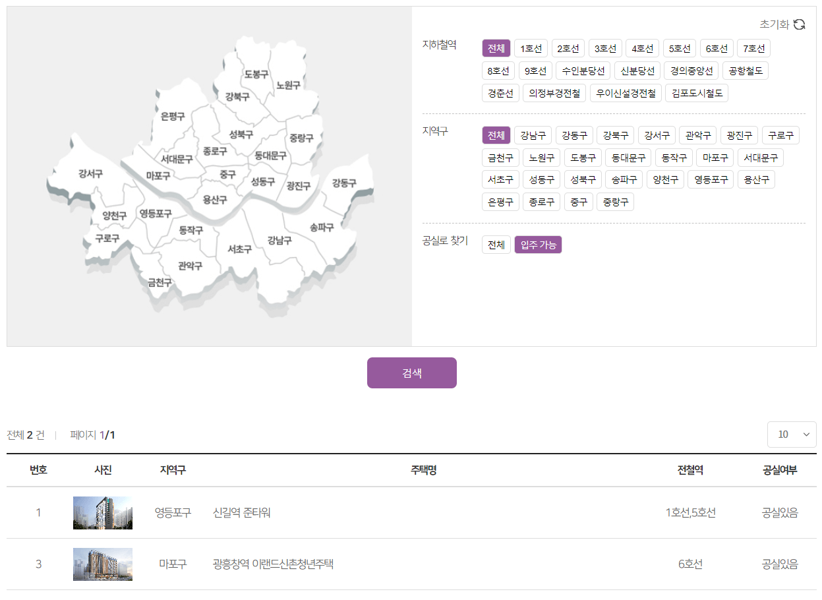This screenshot has width=822, height=600.
Task: Open the results-per-page dropdown showing 10
Action: [x=792, y=434]
